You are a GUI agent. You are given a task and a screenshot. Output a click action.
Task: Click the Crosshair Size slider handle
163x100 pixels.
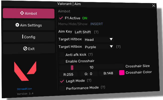coord(72,68)
